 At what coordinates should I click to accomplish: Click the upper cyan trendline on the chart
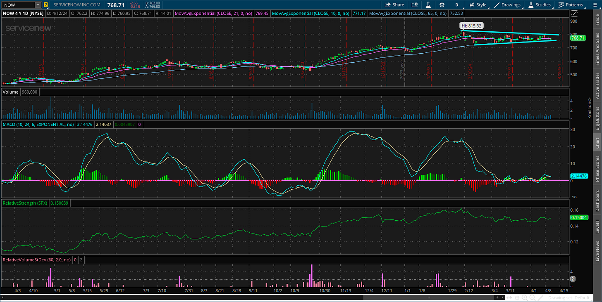[x=511, y=33]
